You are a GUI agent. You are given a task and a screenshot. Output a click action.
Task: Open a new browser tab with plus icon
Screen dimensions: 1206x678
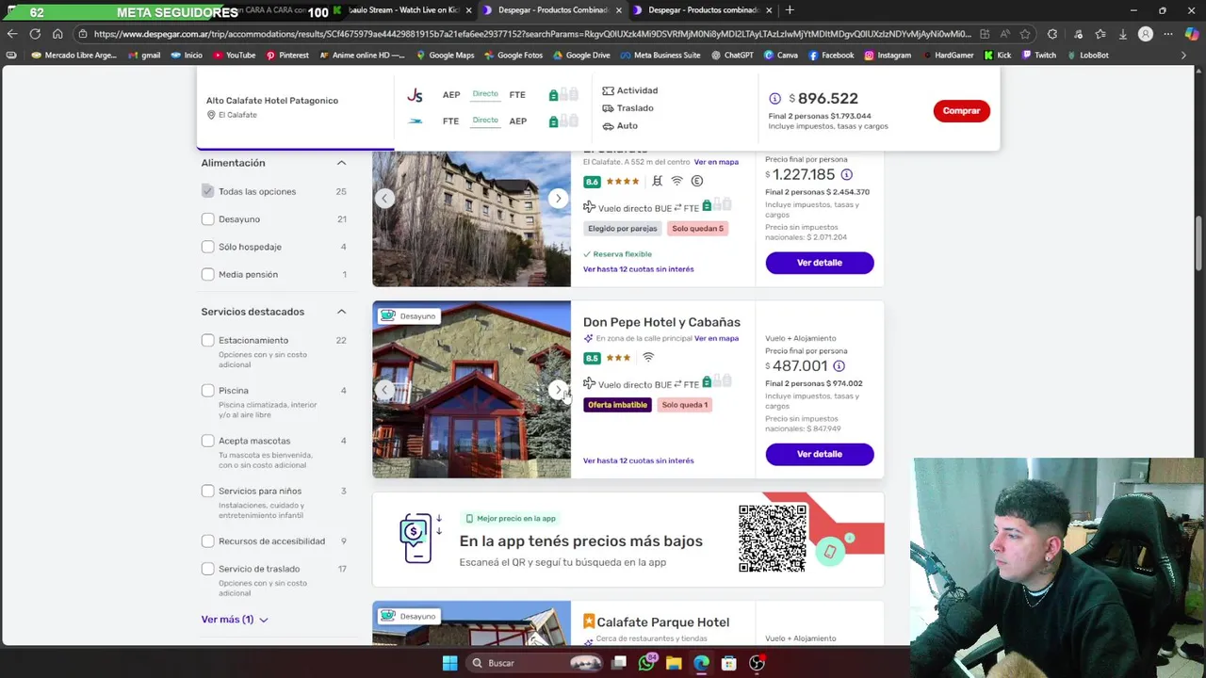pyautogui.click(x=790, y=10)
